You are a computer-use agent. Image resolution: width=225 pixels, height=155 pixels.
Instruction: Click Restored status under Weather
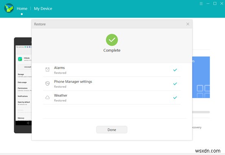pos(60,100)
